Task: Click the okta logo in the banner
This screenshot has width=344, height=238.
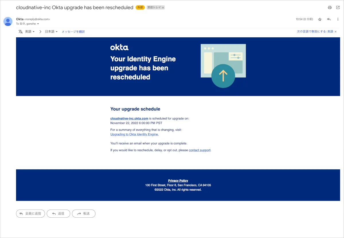Action: click(119, 47)
